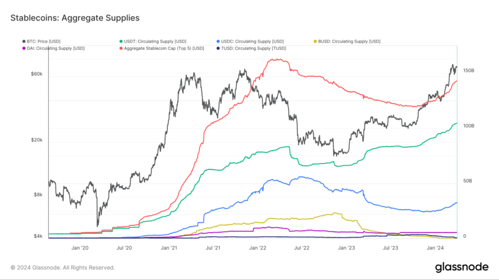499x280 pixels.
Task: Click the blue USDC legend dot
Action: tap(219, 42)
